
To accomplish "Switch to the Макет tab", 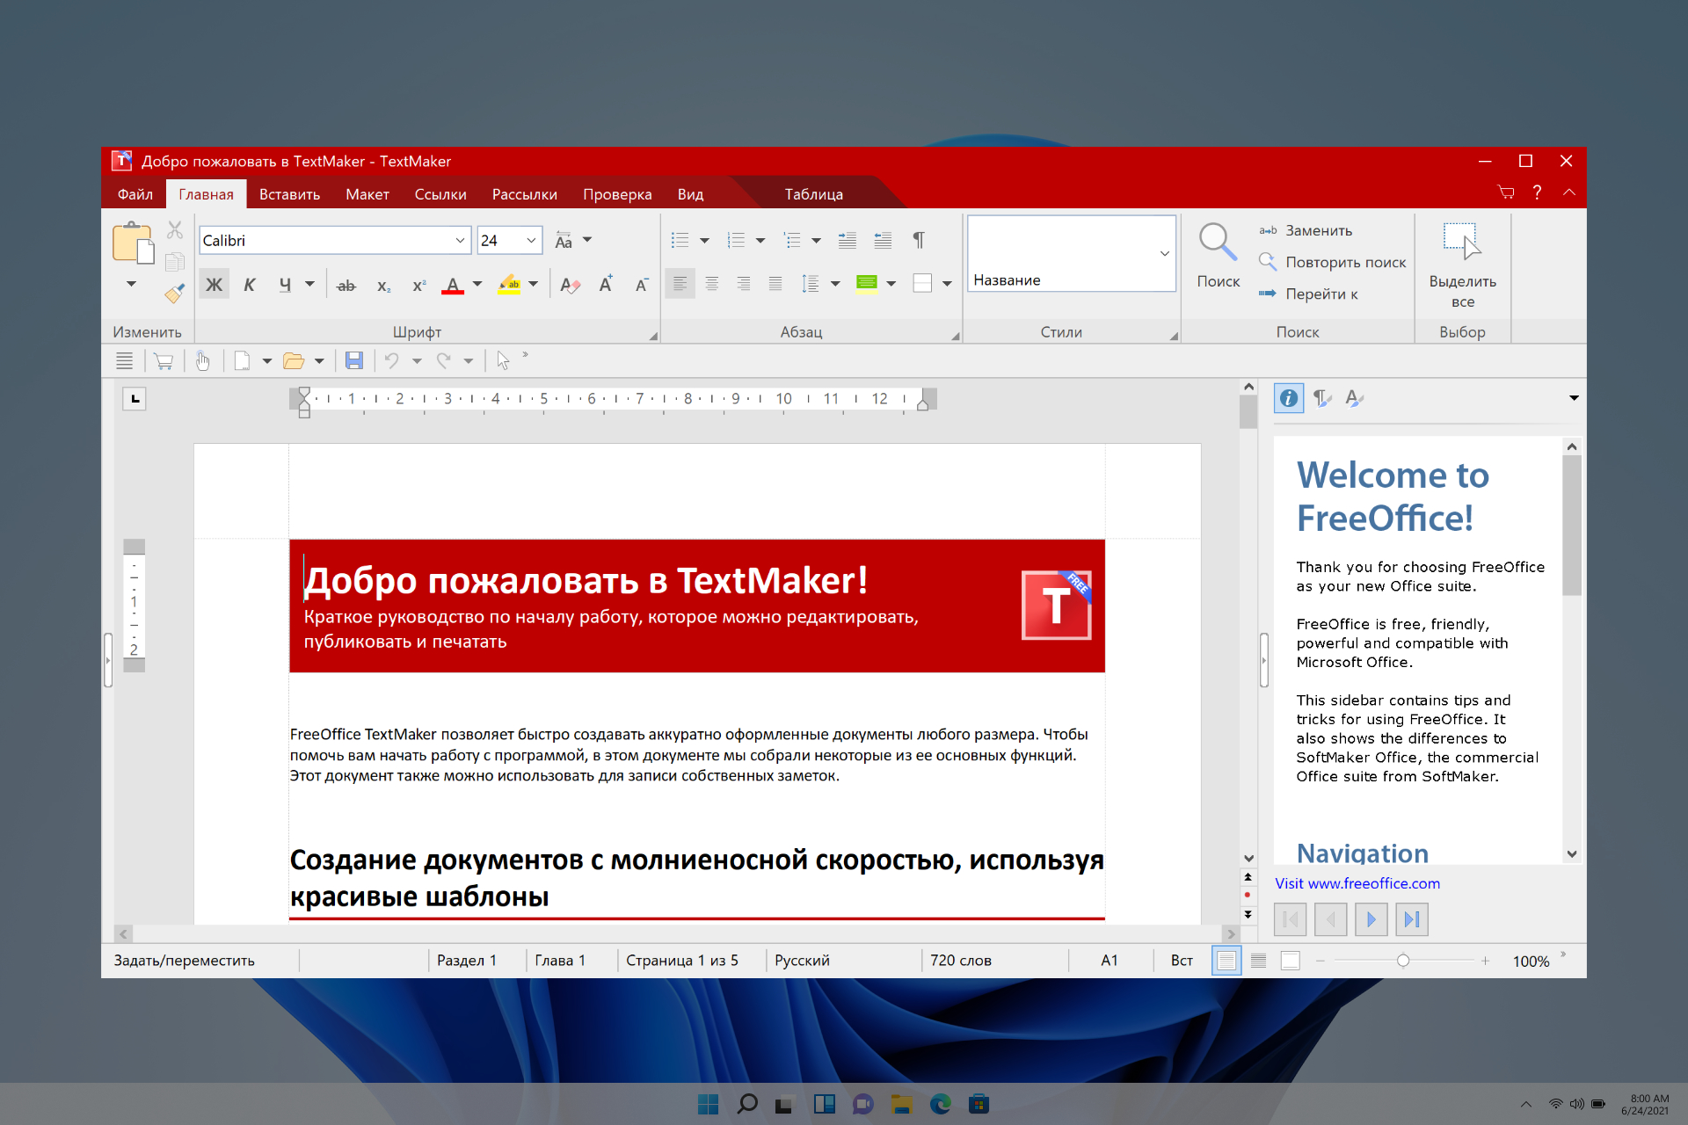I will coord(367,194).
